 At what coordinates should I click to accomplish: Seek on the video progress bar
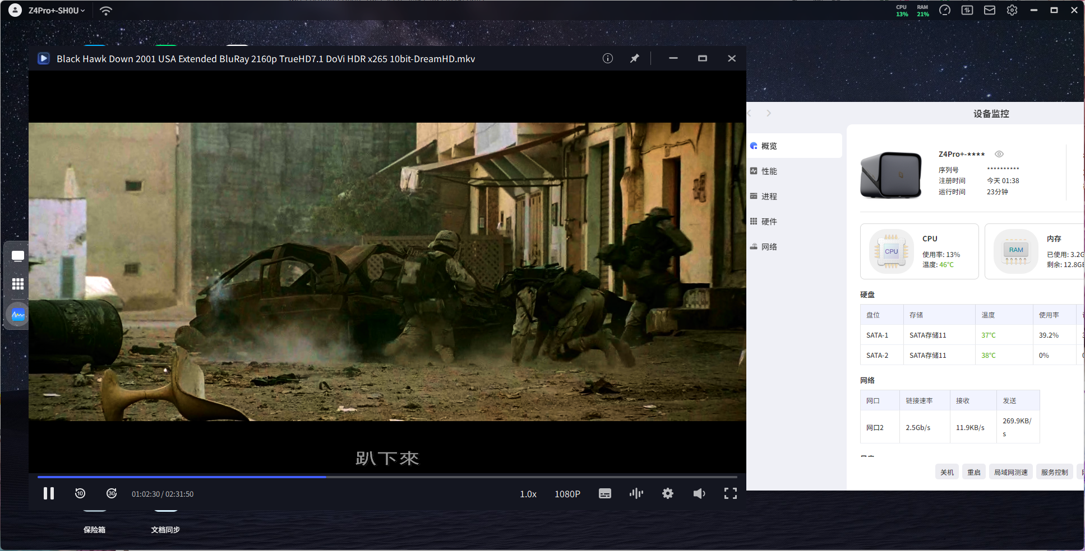pyautogui.click(x=387, y=477)
